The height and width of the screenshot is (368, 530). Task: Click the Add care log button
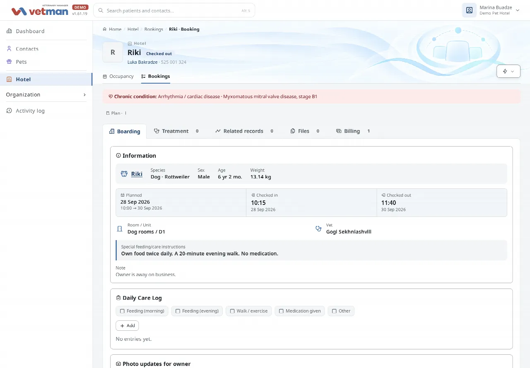coord(127,326)
